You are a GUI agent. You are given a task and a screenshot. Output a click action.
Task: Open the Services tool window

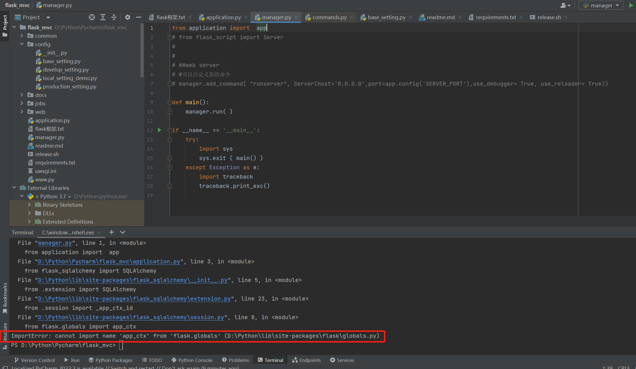click(x=342, y=360)
